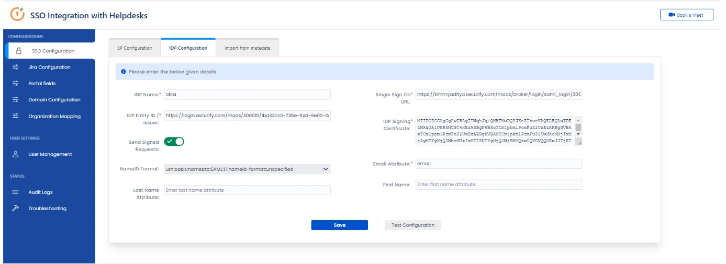Click the sliders icon for Jira Configuration
This screenshot has width=726, height=264.
click(x=16, y=67)
